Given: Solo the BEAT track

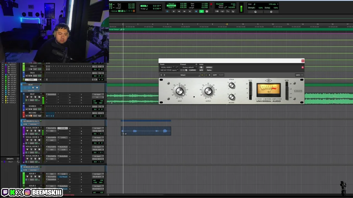Looking at the screenshot, I should 35,97.
